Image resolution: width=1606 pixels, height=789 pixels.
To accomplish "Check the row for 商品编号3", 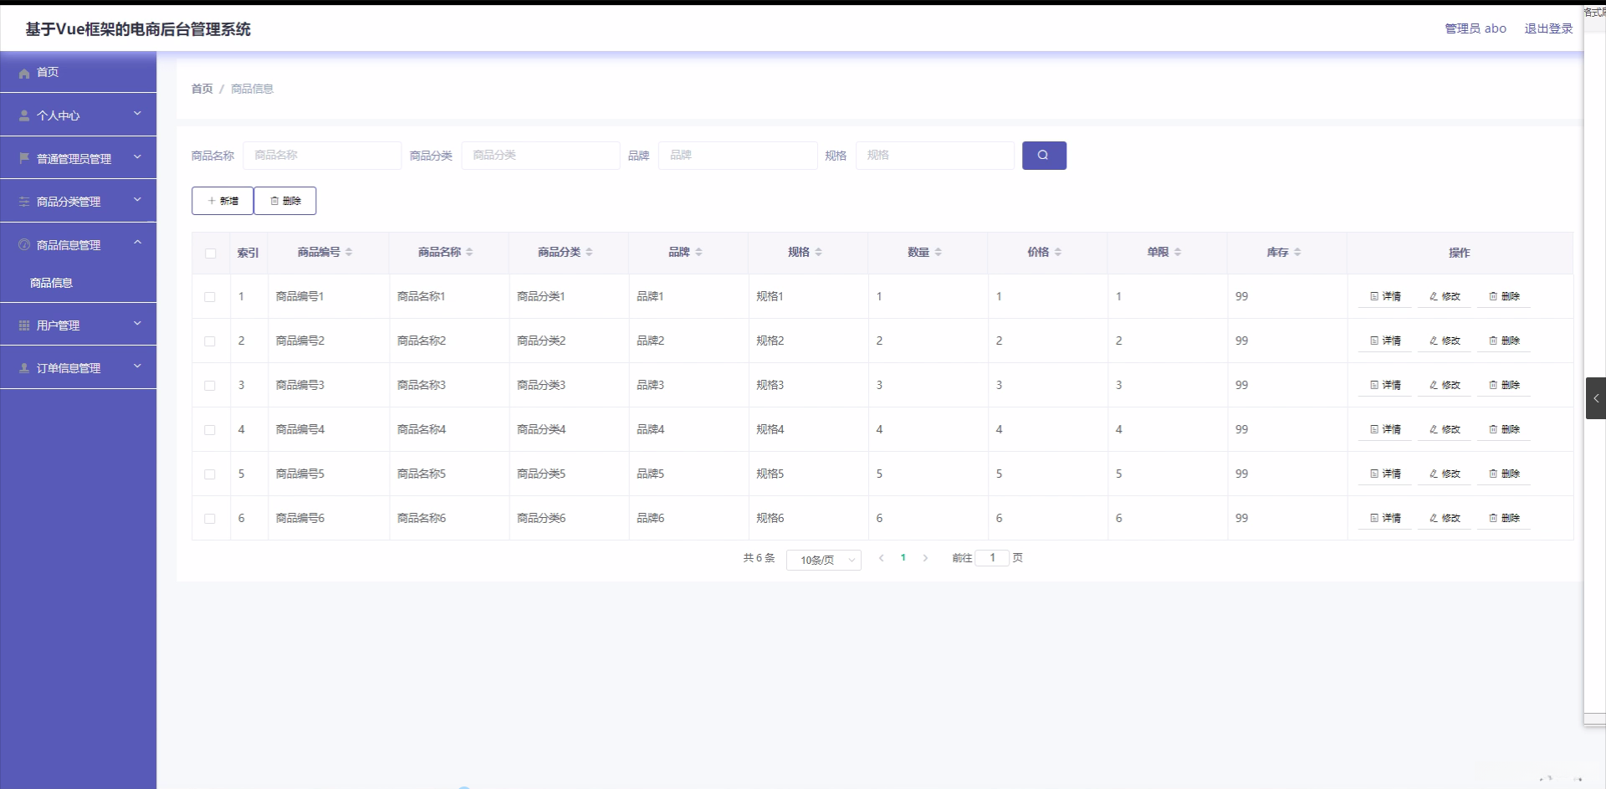I will (210, 386).
